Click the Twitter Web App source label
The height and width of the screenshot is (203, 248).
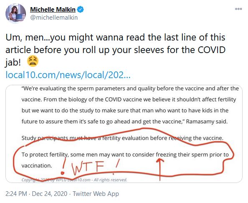(96, 194)
